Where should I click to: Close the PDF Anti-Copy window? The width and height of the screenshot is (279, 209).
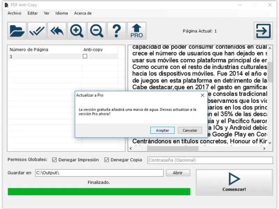pos(270,5)
